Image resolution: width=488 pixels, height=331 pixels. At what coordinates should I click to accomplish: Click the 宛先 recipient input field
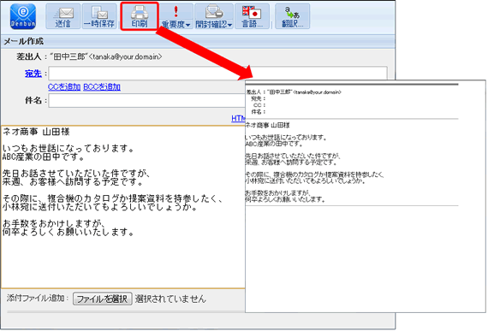pos(217,74)
